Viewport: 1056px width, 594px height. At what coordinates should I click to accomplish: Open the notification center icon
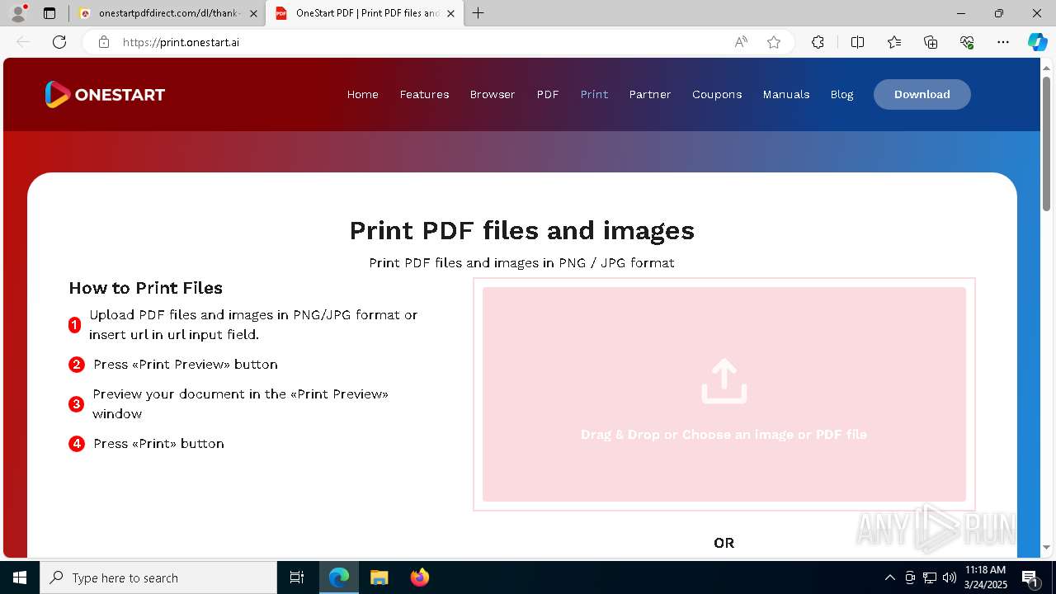(x=1030, y=577)
